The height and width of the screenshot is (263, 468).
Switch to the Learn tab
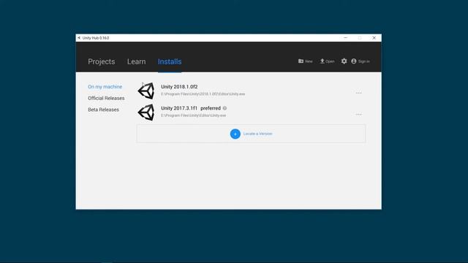[x=137, y=61]
